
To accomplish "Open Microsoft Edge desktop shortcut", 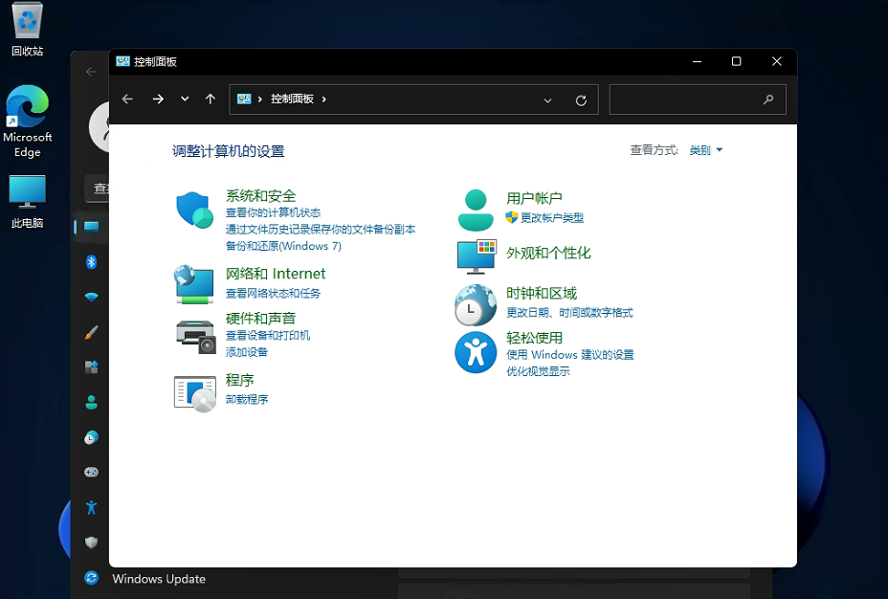I will (28, 122).
